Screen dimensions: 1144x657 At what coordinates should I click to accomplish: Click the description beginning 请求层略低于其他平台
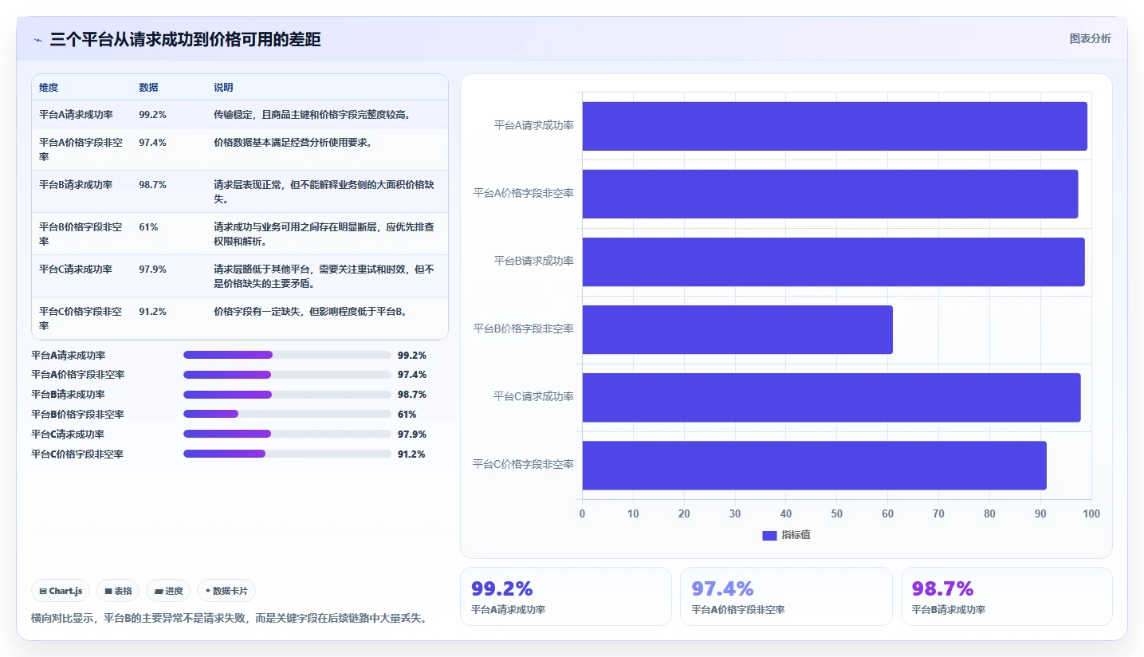click(324, 277)
